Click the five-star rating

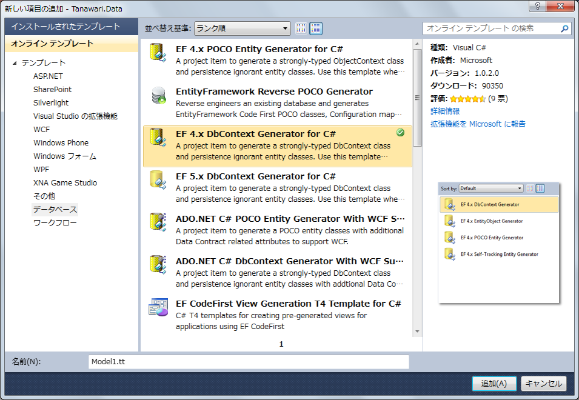coord(467,99)
